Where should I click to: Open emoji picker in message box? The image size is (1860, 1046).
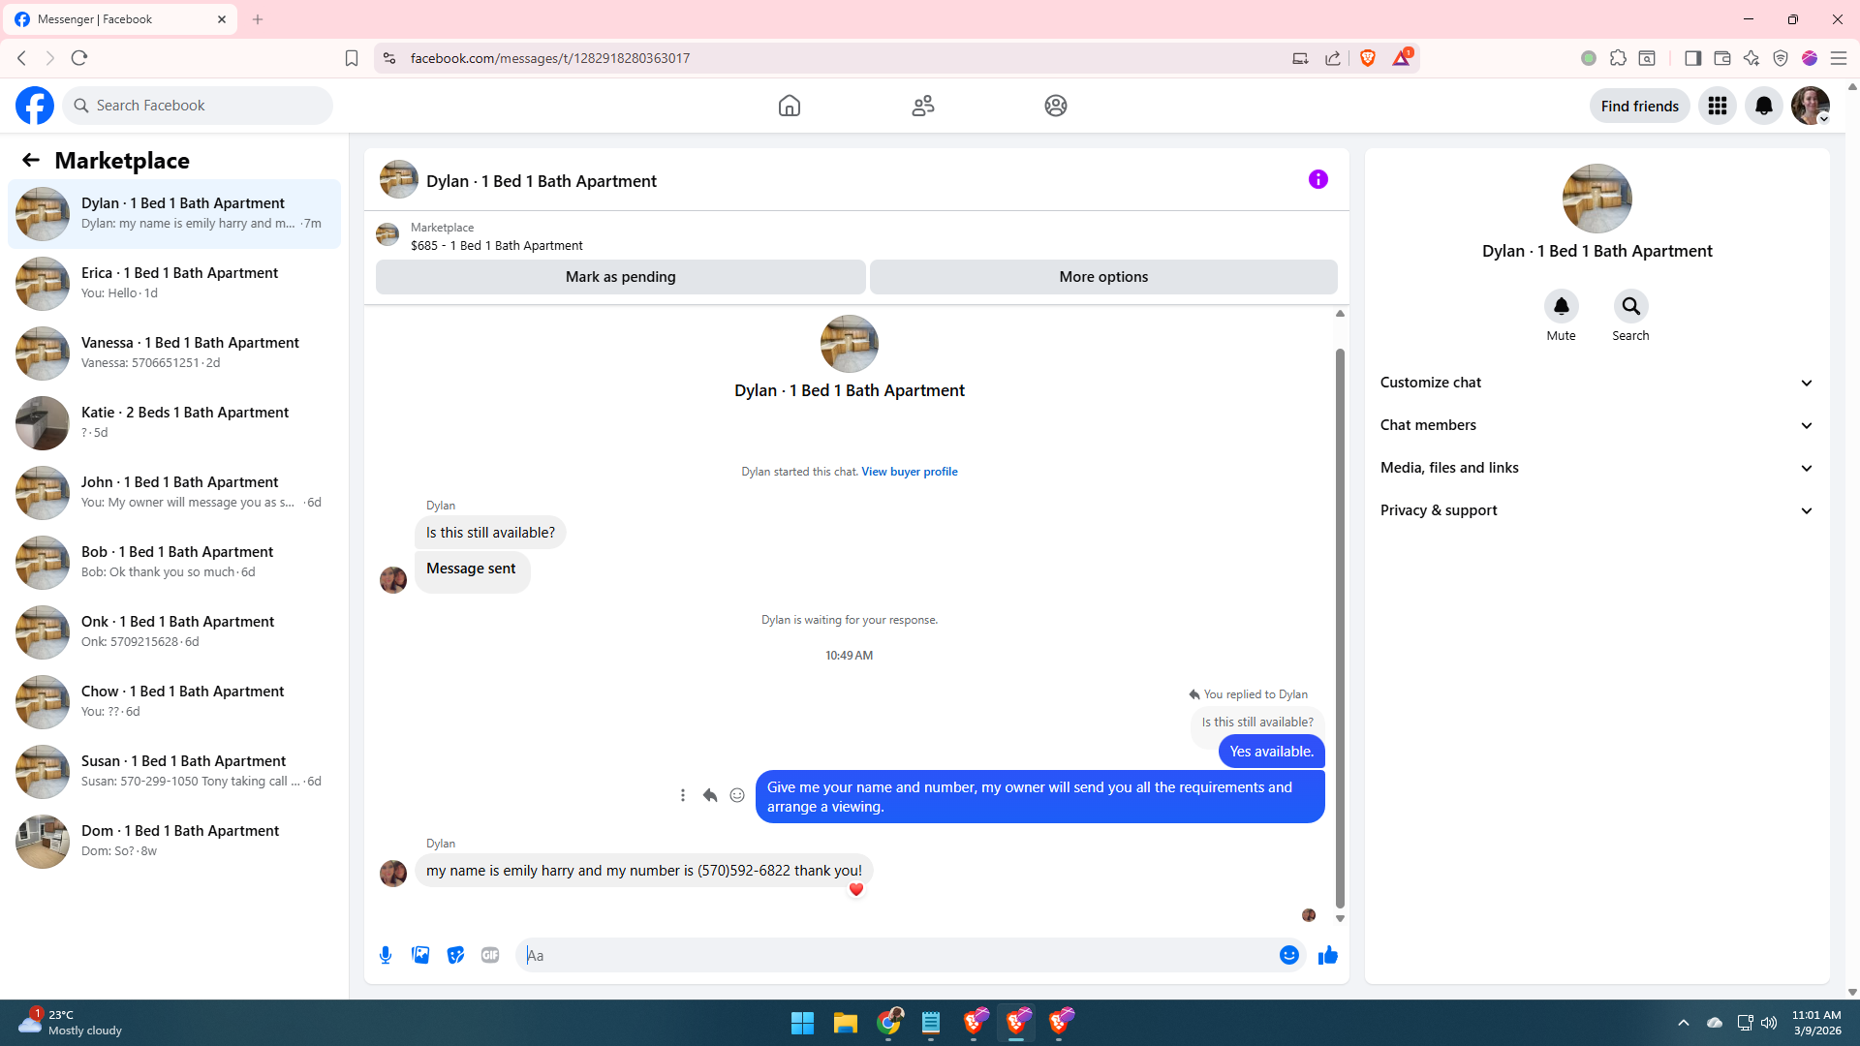coord(1288,955)
